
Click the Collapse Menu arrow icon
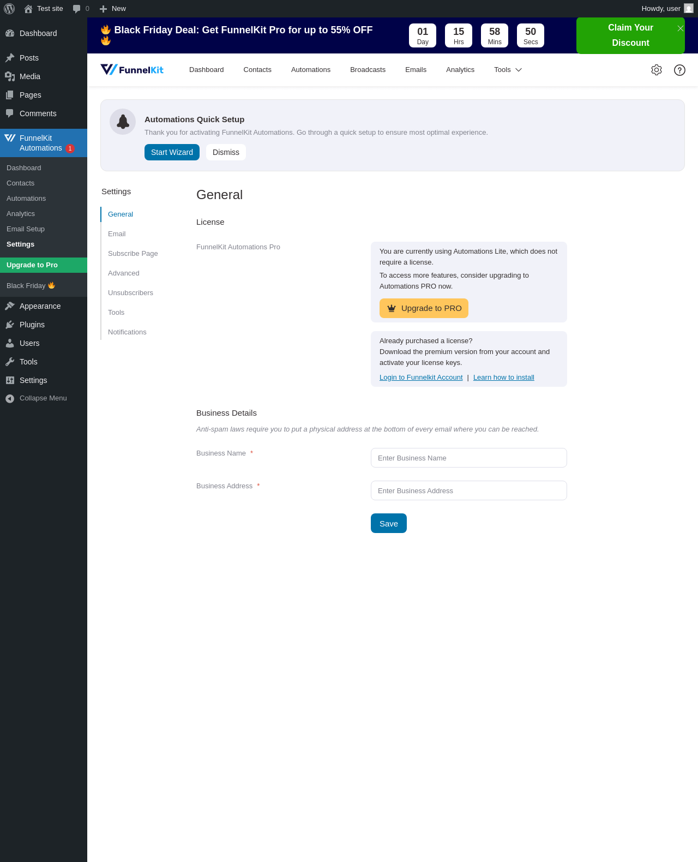[10, 398]
